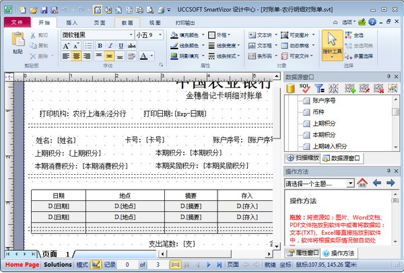Click the database cylinder icon in data source panel
This screenshot has height=273, width=404.
click(x=290, y=88)
